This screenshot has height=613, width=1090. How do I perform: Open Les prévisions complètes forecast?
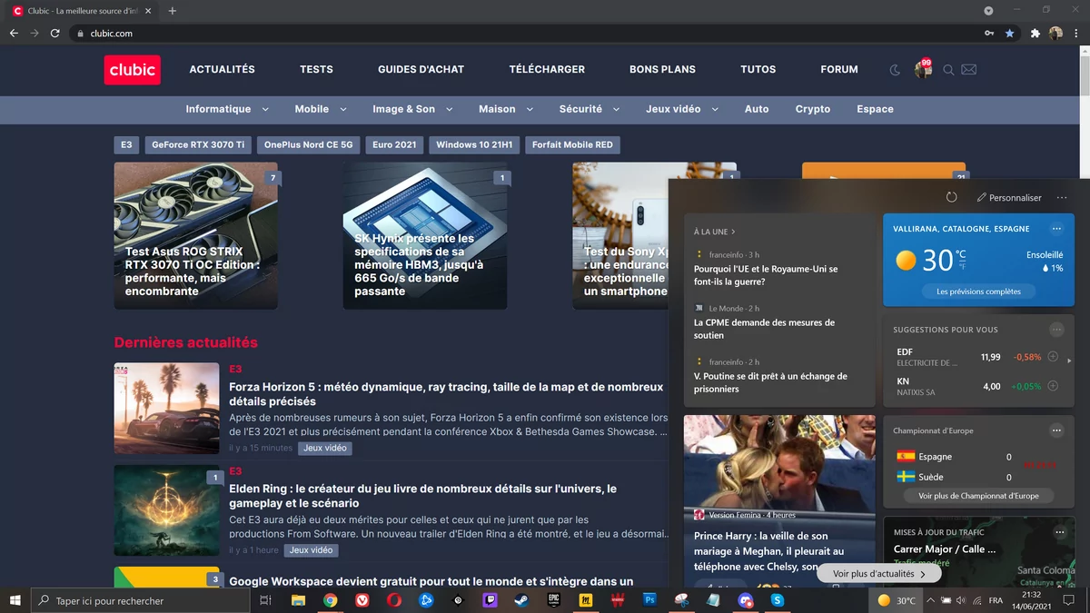tap(978, 292)
